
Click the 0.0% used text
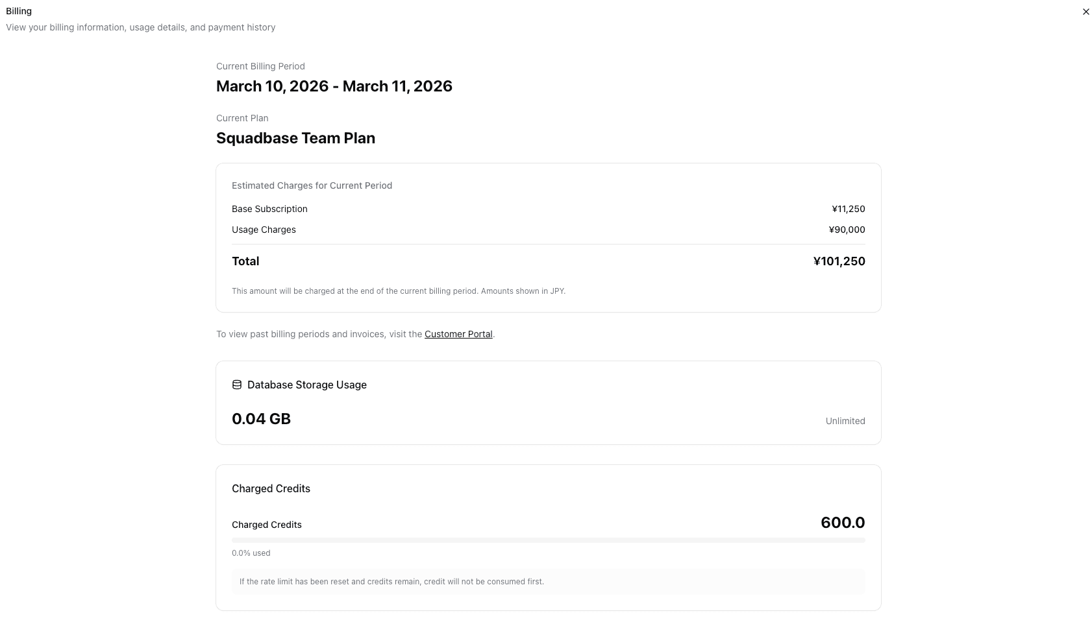coord(251,553)
